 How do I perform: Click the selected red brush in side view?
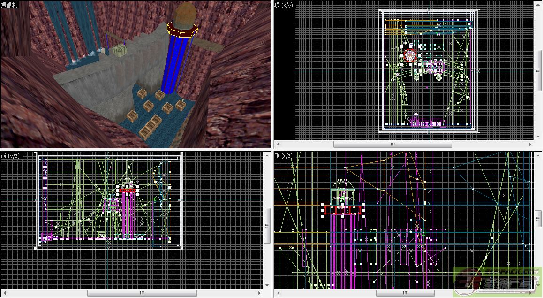[x=343, y=210]
